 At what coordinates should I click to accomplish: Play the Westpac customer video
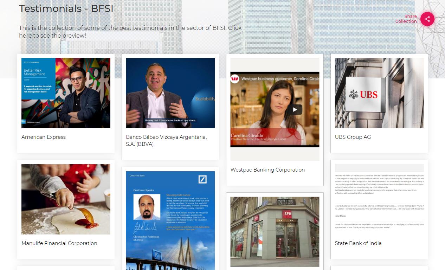pos(295,110)
